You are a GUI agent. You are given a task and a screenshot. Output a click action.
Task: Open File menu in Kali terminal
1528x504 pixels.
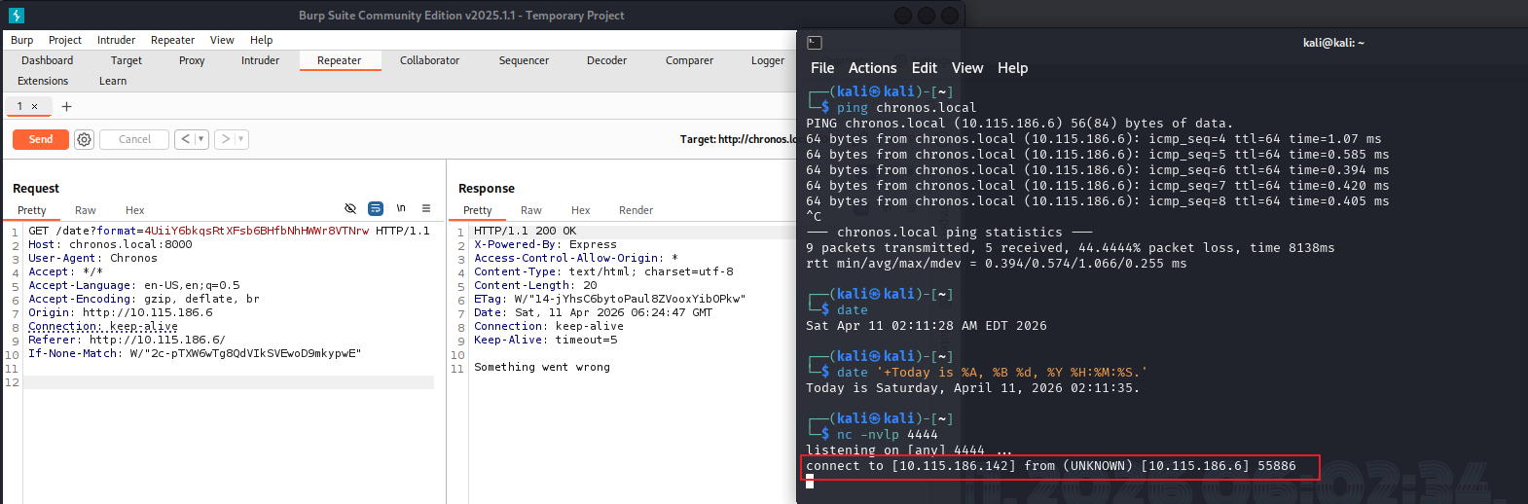click(822, 68)
